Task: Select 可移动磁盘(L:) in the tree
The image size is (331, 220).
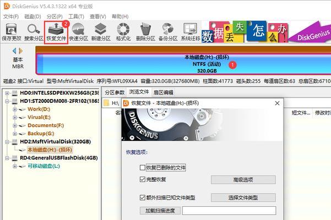Action: point(44,166)
